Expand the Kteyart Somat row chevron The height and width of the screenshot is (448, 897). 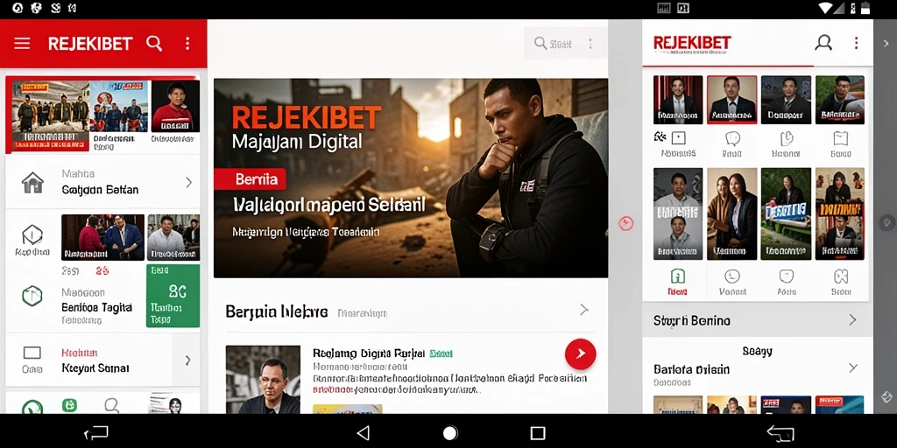pyautogui.click(x=187, y=360)
